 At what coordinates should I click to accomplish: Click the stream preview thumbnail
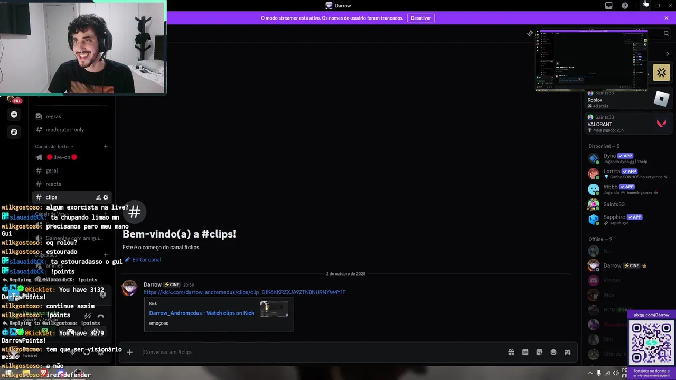click(591, 60)
